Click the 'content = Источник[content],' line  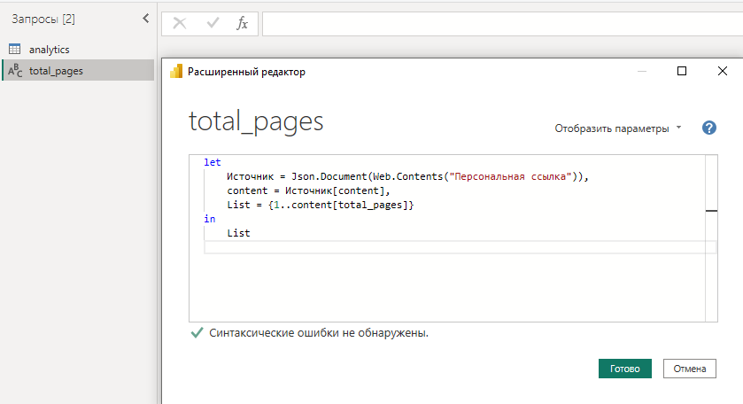[308, 190]
